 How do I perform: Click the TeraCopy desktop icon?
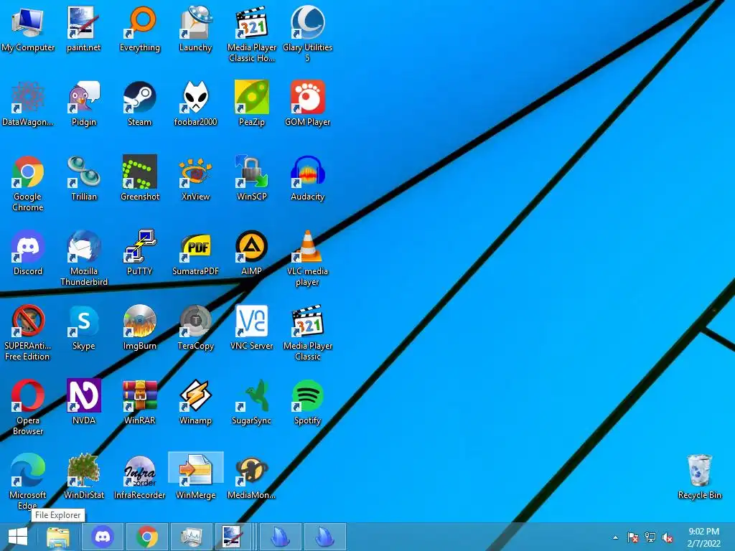click(195, 327)
